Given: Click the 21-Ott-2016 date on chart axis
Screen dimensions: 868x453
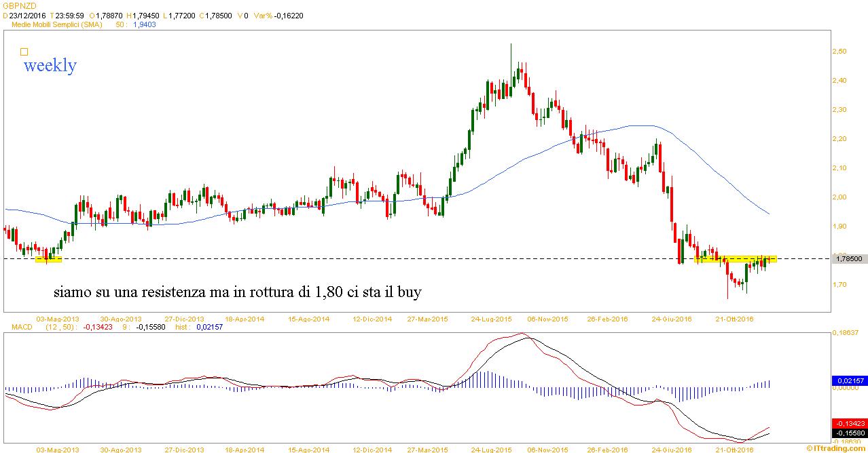Looking at the screenshot, I should coord(737,319).
